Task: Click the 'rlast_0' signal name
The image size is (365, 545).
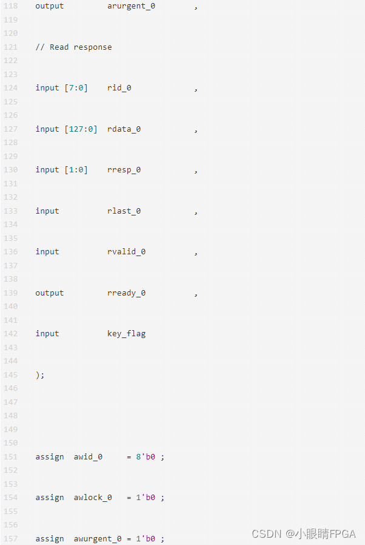Action: tap(124, 211)
